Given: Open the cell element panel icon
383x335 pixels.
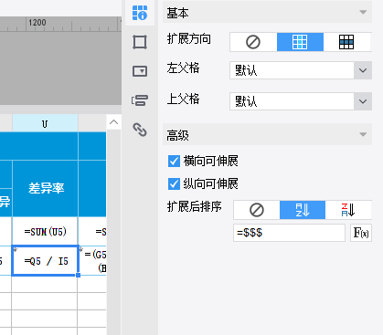Looking at the screenshot, I should coord(140,42).
